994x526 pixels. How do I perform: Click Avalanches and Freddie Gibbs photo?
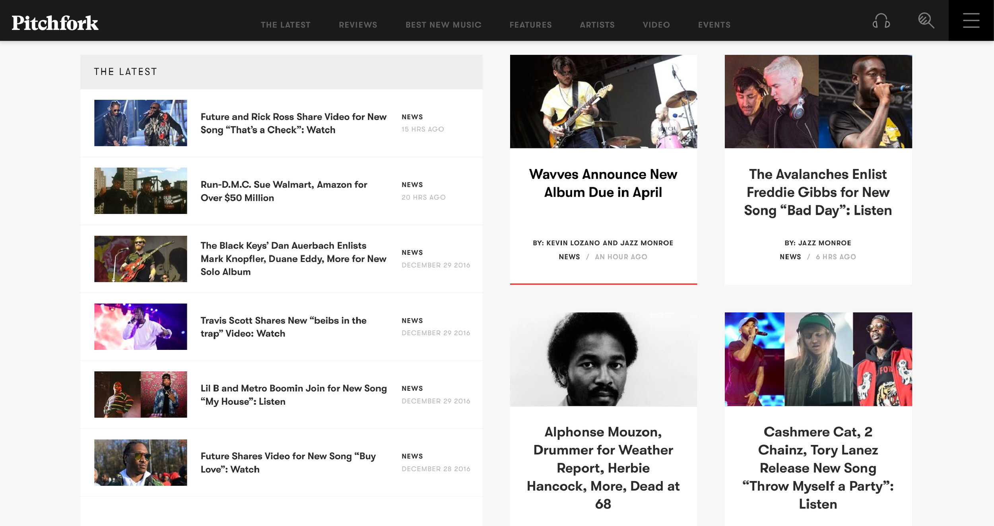click(x=818, y=101)
